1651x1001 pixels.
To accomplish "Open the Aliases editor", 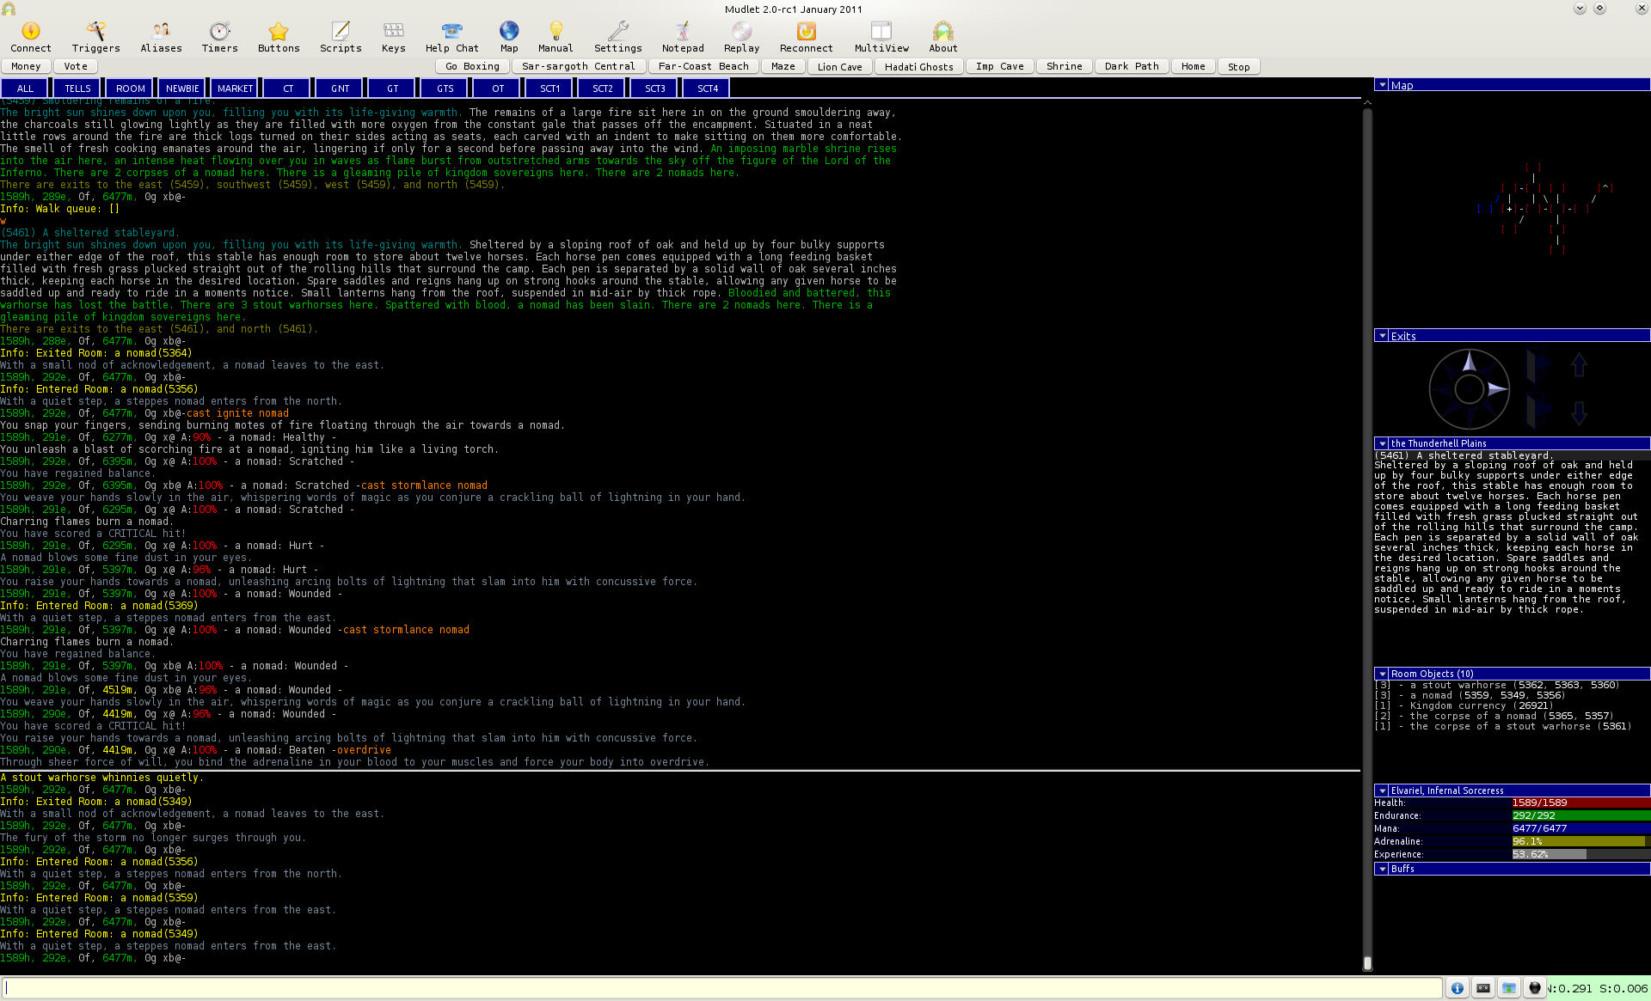I will 161,38.
